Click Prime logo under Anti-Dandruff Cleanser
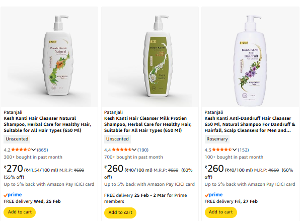303x221 pixels. coord(214,194)
